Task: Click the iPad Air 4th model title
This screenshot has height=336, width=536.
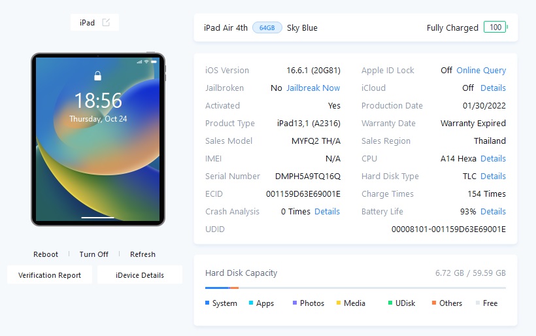Action: [226, 27]
